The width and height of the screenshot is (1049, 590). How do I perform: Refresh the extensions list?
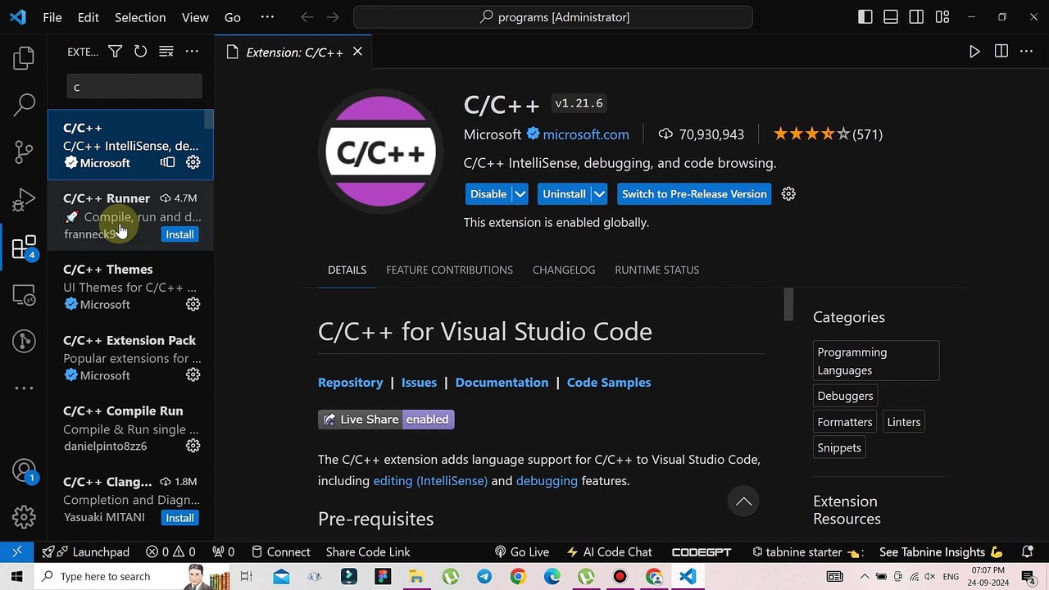(141, 52)
